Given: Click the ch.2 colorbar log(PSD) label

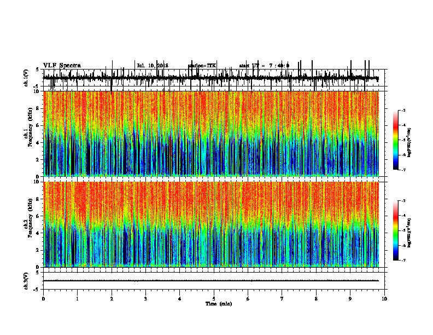Looking at the screenshot, I should pyautogui.click(x=409, y=233).
